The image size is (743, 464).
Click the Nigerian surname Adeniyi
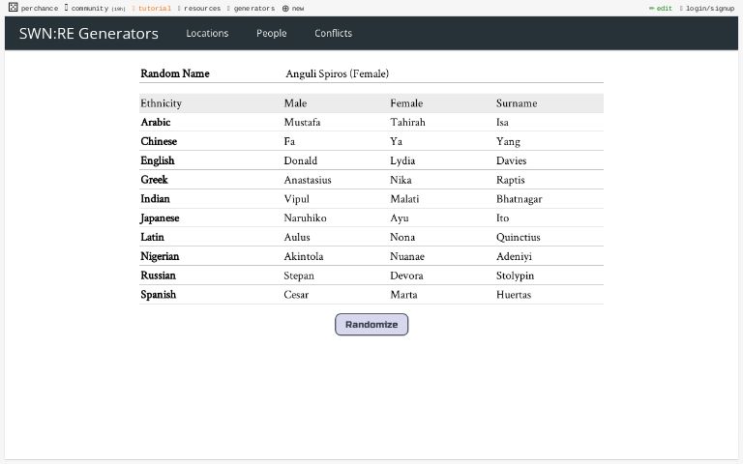pyautogui.click(x=514, y=257)
